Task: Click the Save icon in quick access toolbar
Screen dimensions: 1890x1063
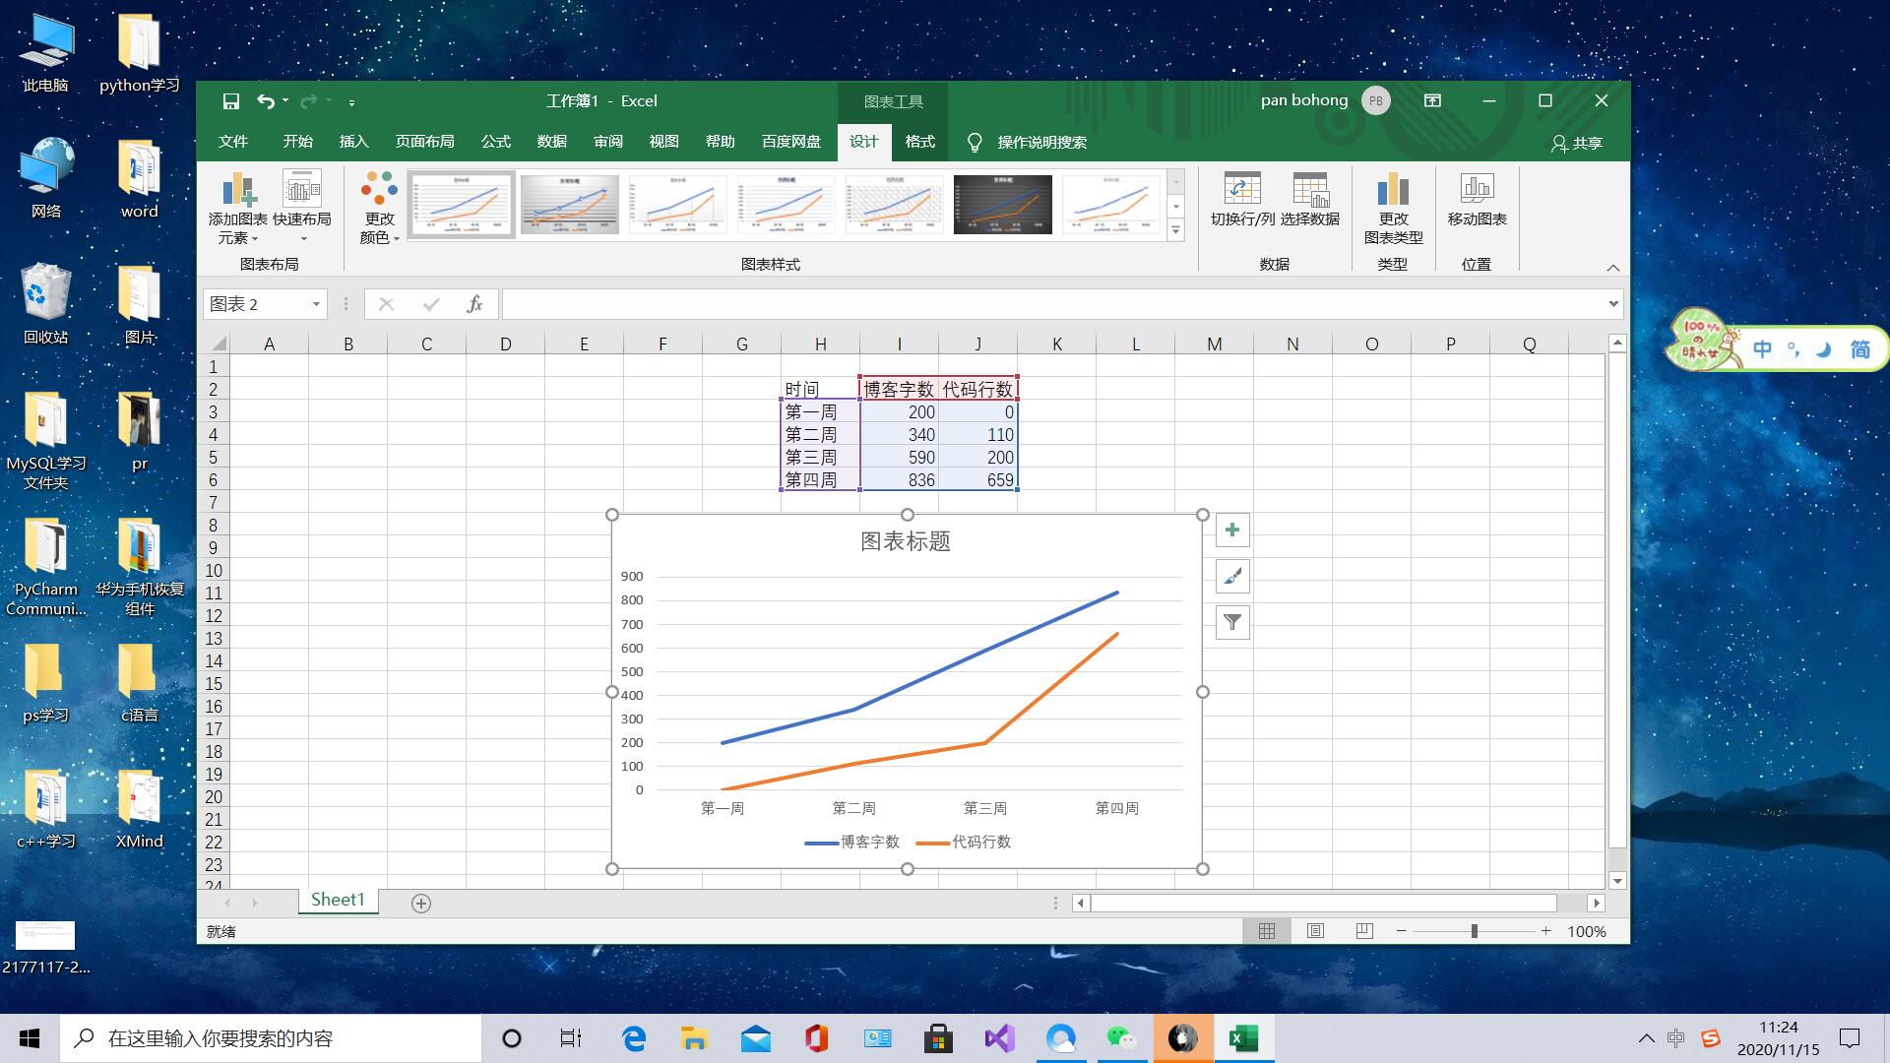Action: point(231,101)
